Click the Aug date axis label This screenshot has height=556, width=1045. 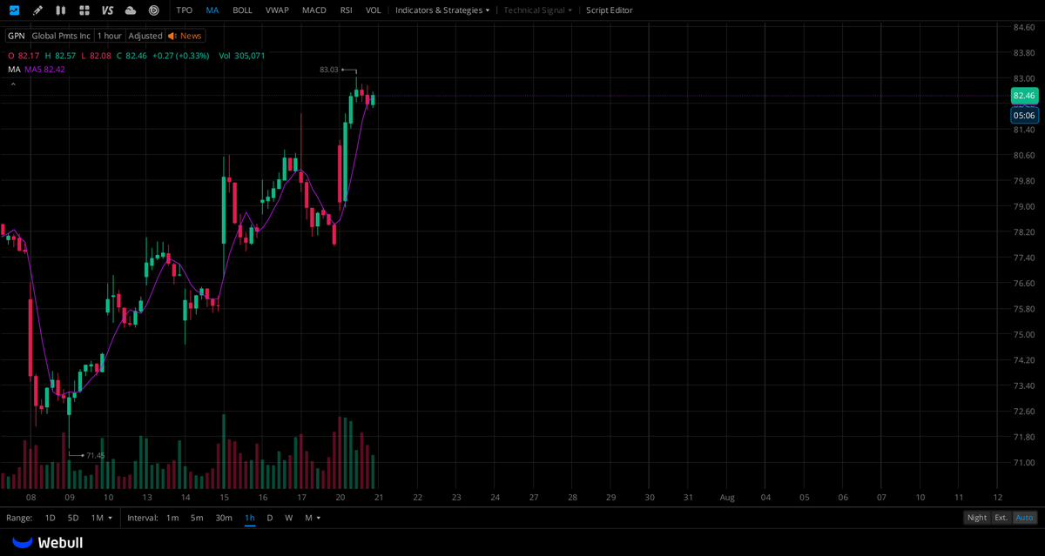click(x=727, y=497)
